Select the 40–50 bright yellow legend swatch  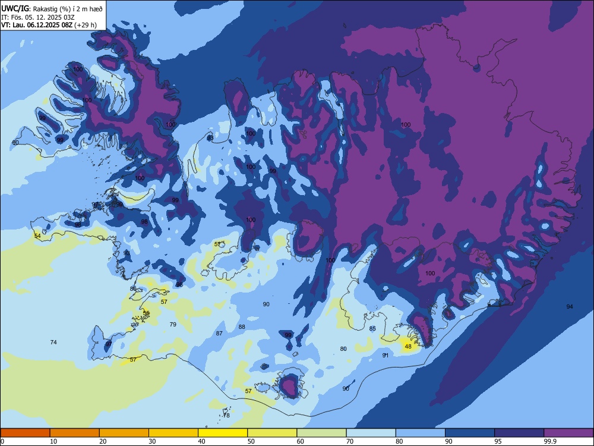coord(223,433)
